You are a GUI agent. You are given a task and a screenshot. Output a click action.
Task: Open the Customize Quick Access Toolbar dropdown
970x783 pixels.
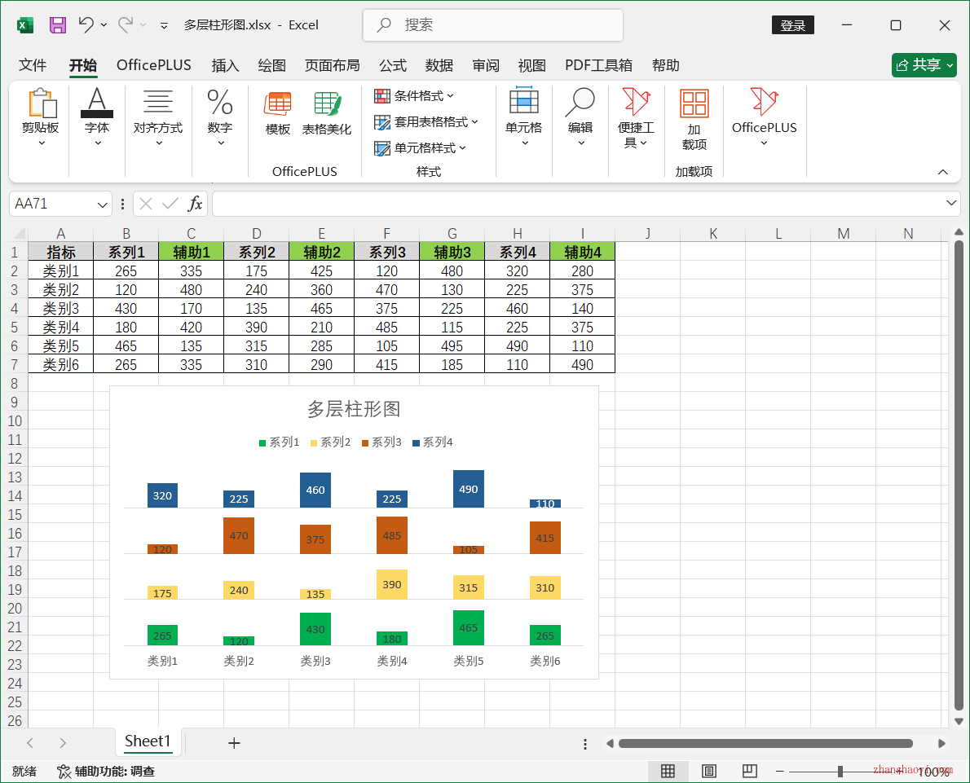(x=164, y=25)
